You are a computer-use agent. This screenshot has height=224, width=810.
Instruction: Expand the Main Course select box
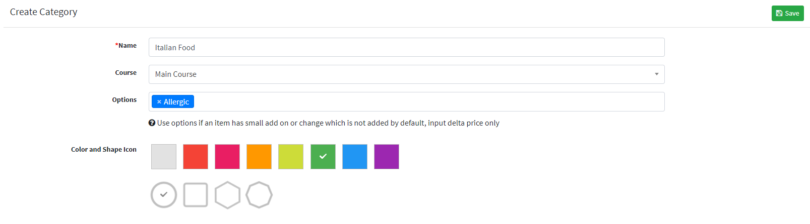(406, 74)
